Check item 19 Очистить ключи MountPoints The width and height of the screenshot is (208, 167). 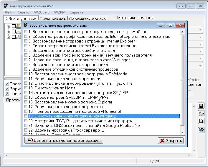[26, 116]
